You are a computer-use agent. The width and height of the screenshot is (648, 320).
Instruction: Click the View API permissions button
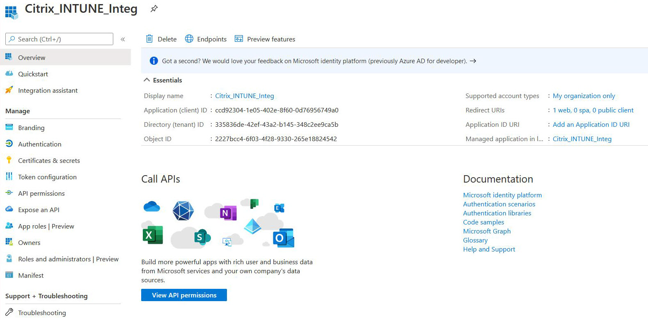click(184, 295)
